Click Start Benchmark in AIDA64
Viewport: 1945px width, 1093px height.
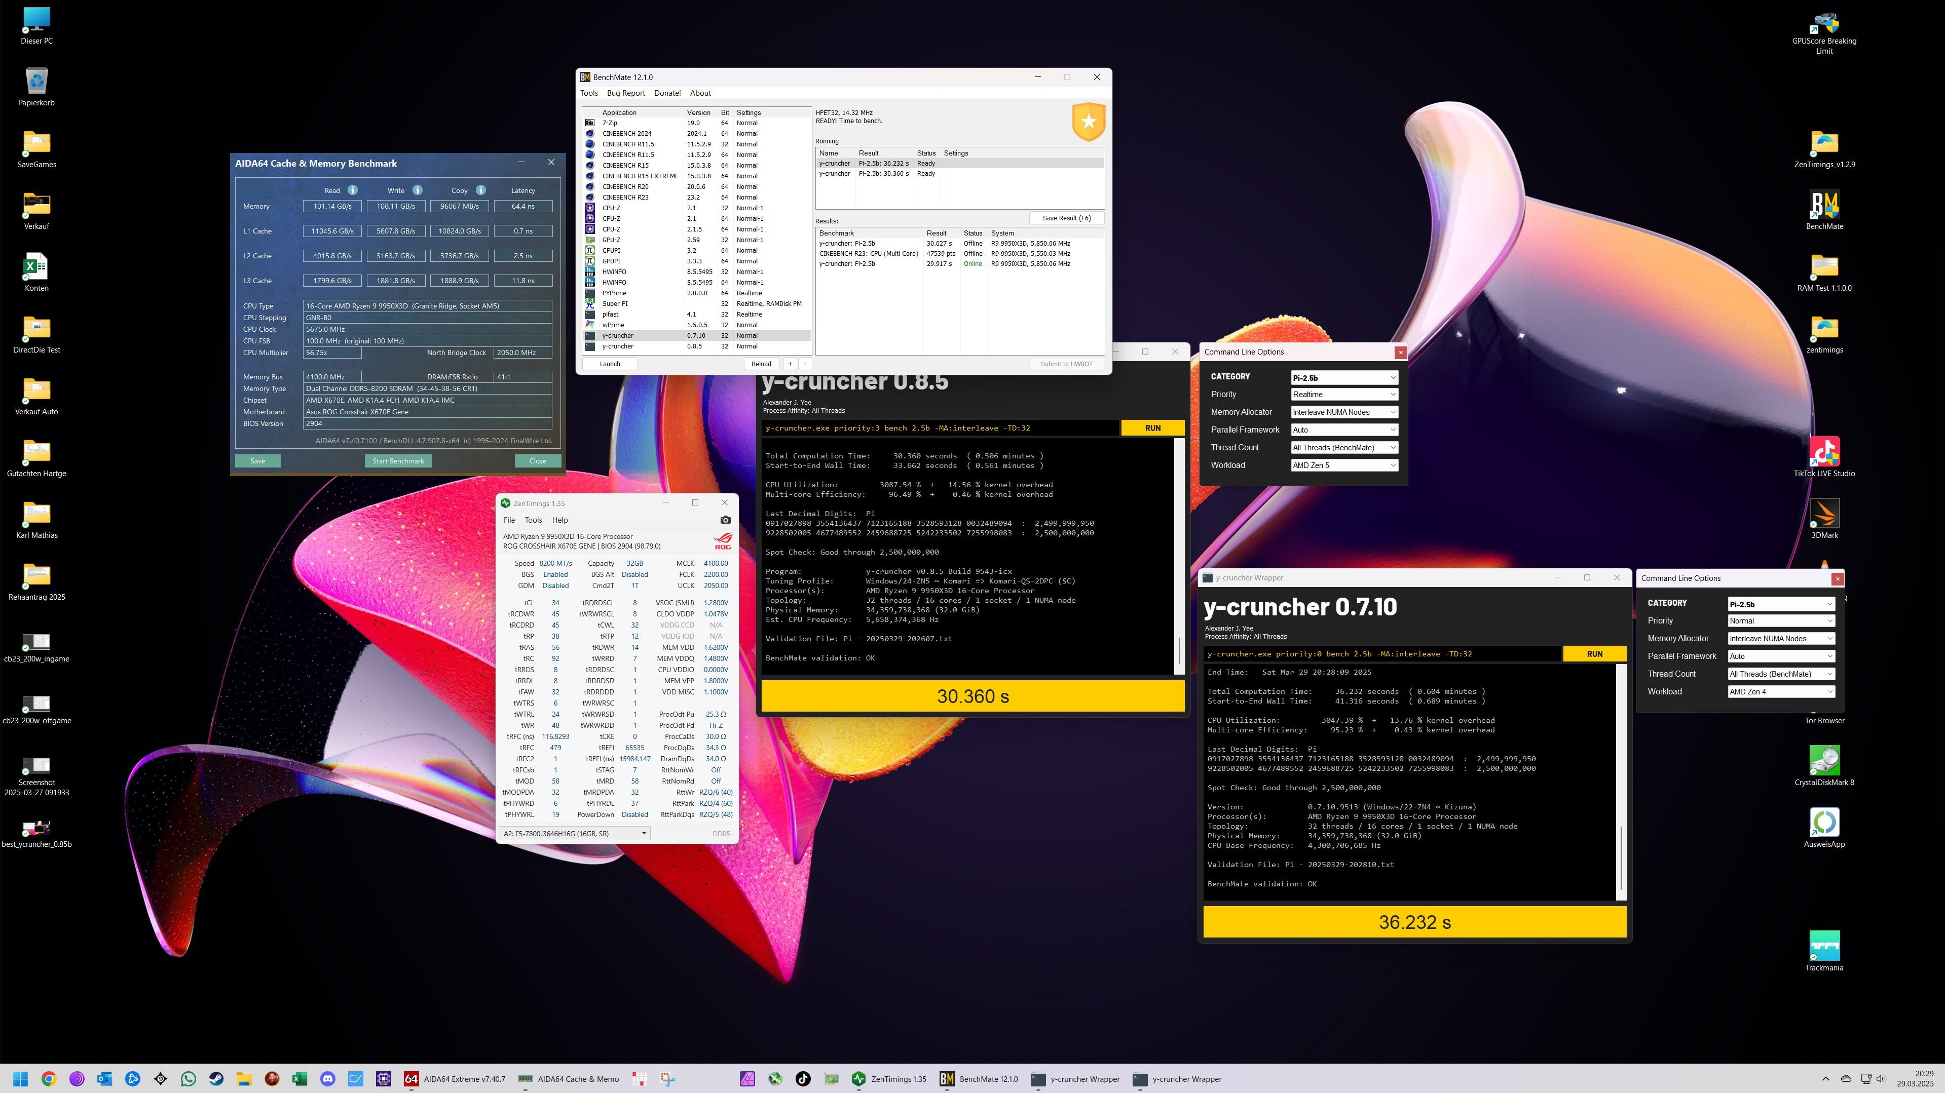point(398,461)
